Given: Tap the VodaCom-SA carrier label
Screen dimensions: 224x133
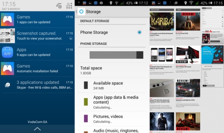Looking at the screenshot, I should pos(37,122).
